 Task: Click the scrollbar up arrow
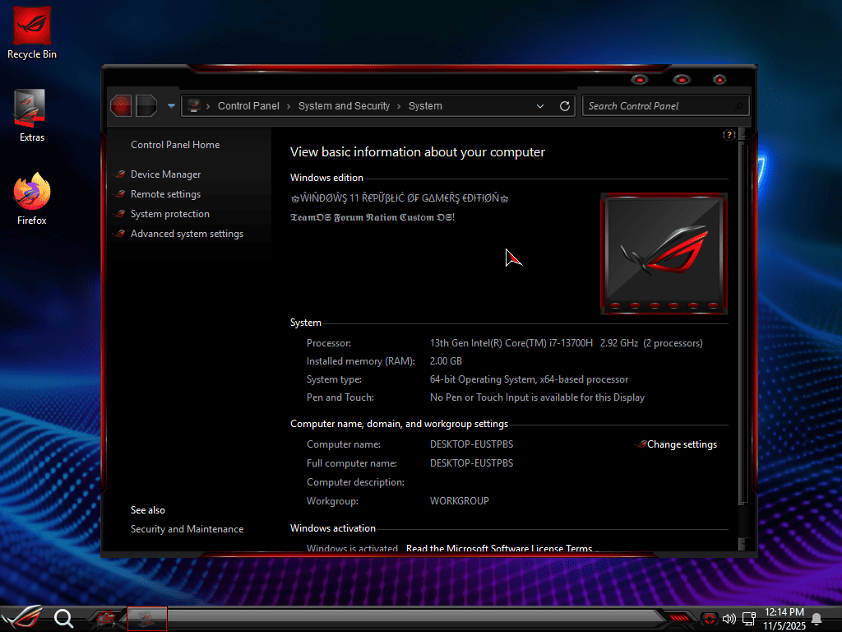[743, 133]
